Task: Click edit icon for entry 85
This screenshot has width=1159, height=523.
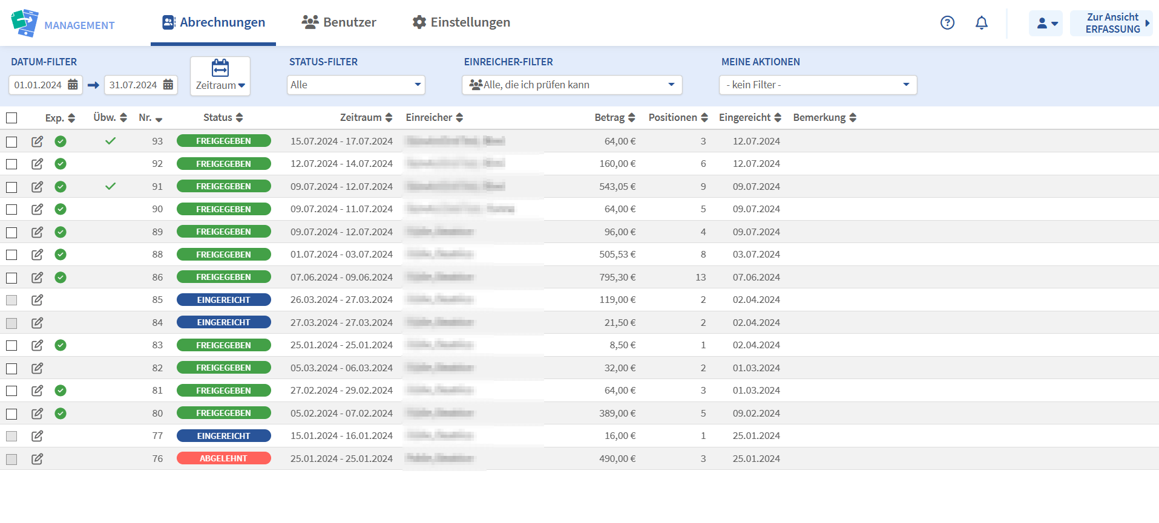Action: click(x=38, y=300)
